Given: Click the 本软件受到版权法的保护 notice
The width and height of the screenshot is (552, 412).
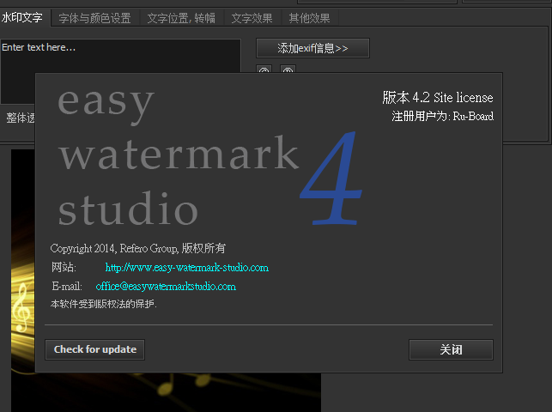Looking at the screenshot, I should coord(103,304).
